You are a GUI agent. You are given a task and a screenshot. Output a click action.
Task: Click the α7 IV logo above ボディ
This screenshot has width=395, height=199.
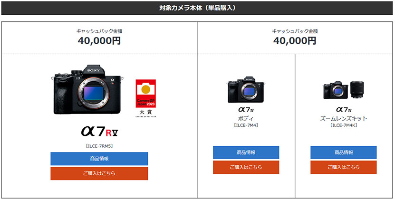point(246,110)
